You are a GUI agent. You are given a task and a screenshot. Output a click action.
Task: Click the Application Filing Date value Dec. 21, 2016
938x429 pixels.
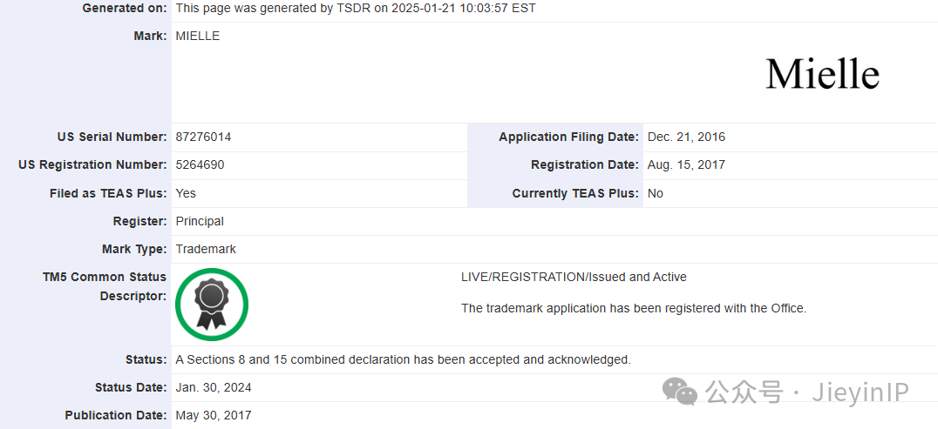pyautogui.click(x=686, y=137)
